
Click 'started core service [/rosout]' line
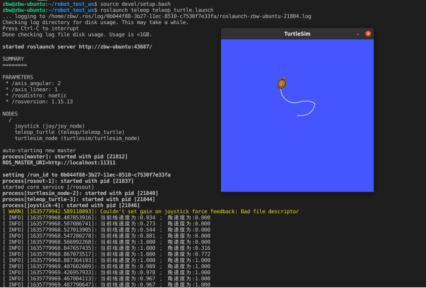tap(48, 187)
